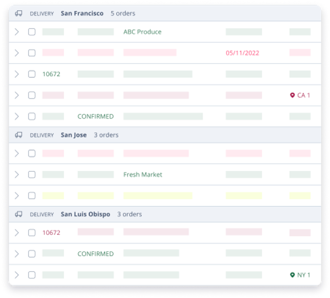Expand the yellow highlighted order row
The height and width of the screenshot is (298, 330).
click(17, 196)
